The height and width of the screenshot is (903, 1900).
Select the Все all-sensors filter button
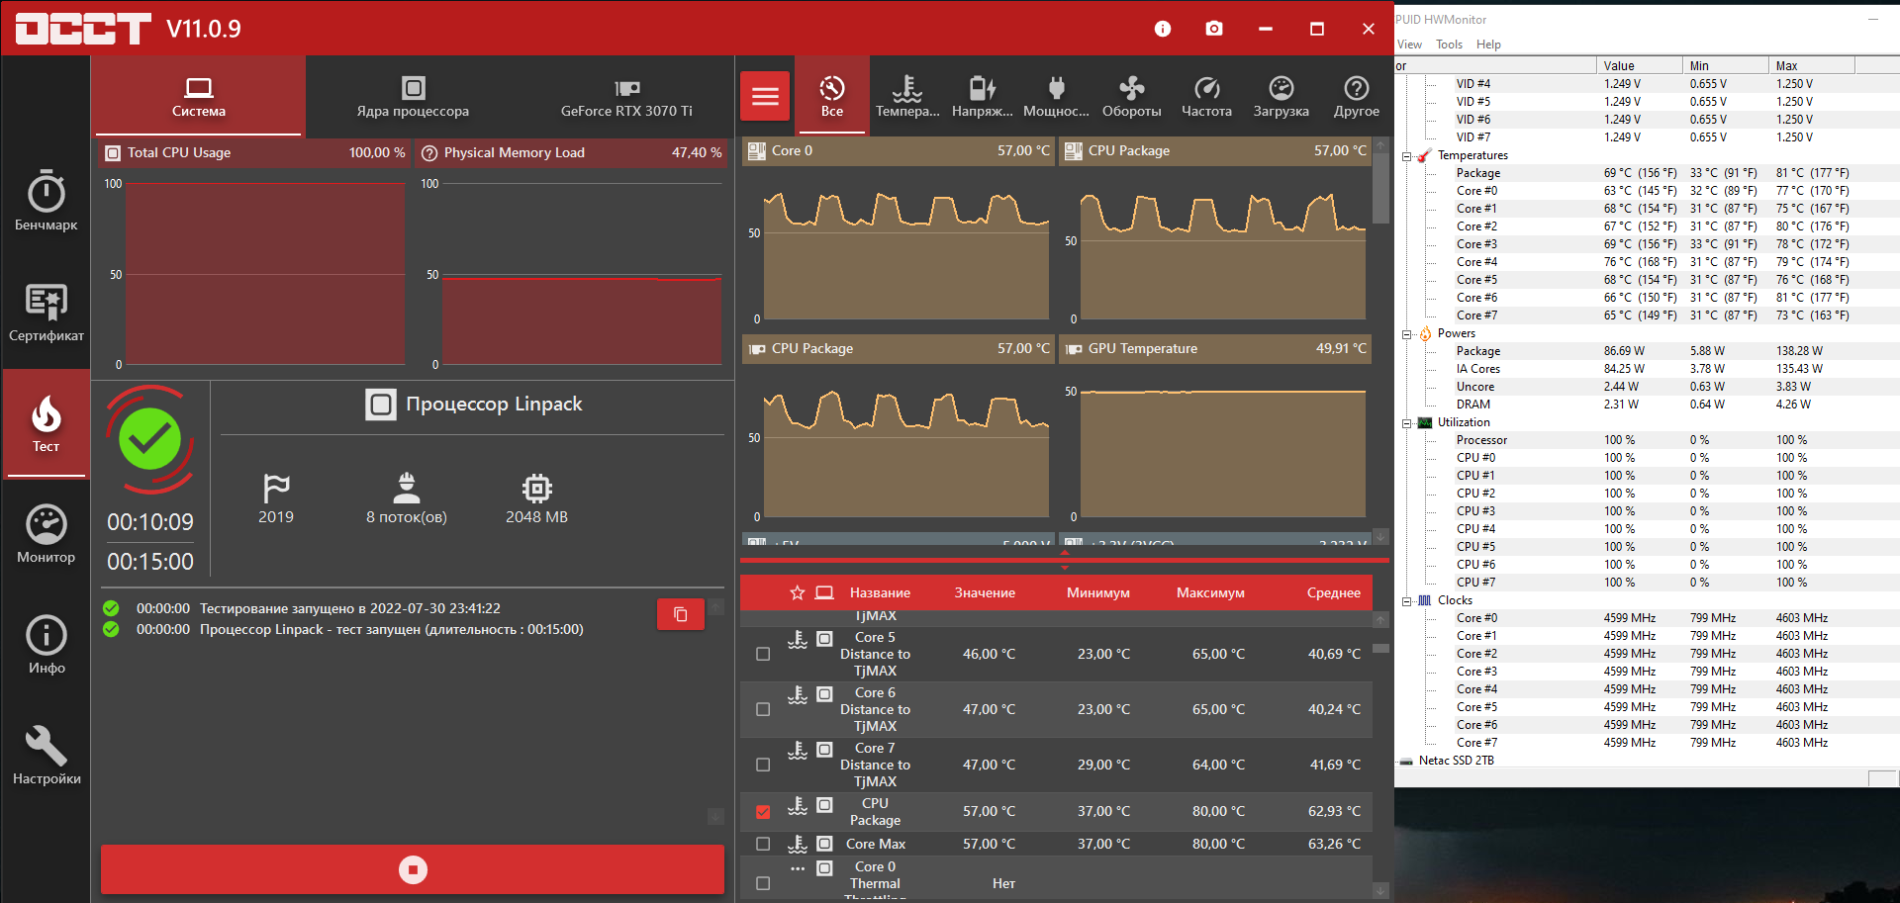point(832,96)
